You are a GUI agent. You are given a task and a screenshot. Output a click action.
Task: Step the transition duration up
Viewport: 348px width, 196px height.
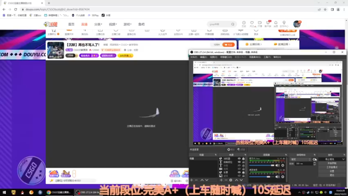click(x=315, y=162)
